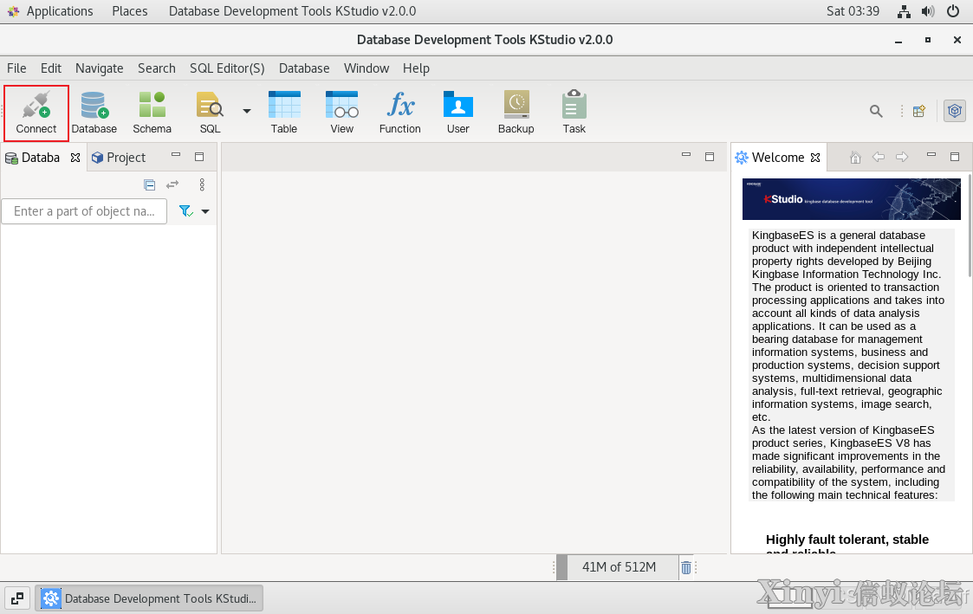Click the Task toolbar icon
Viewport: 973px width, 614px height.
click(x=574, y=113)
